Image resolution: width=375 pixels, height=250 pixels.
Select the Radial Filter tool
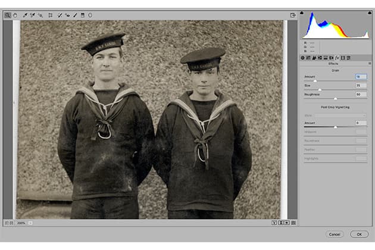coord(90,15)
